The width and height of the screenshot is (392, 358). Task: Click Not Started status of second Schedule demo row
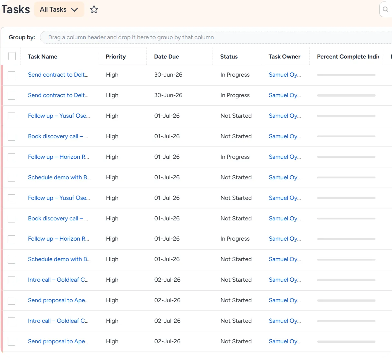(x=236, y=259)
